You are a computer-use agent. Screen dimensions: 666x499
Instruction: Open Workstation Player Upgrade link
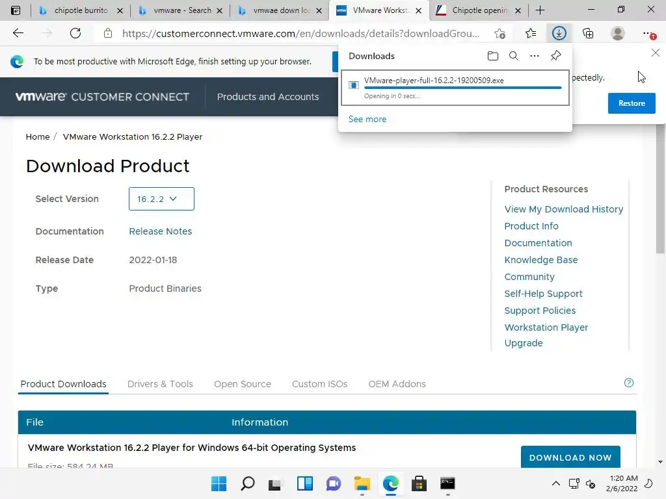pos(546,335)
